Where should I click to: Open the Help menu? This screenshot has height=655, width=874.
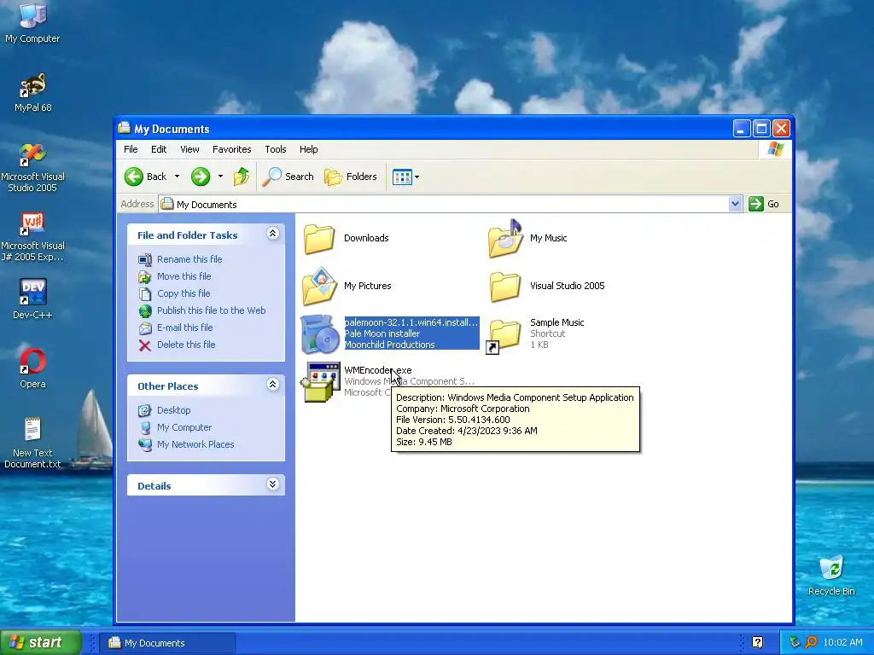coord(308,149)
